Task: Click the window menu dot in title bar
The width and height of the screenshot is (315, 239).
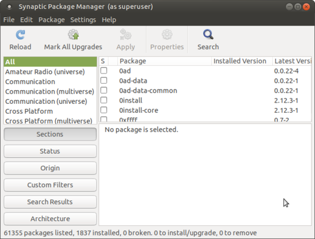Action: [x=10, y=7]
